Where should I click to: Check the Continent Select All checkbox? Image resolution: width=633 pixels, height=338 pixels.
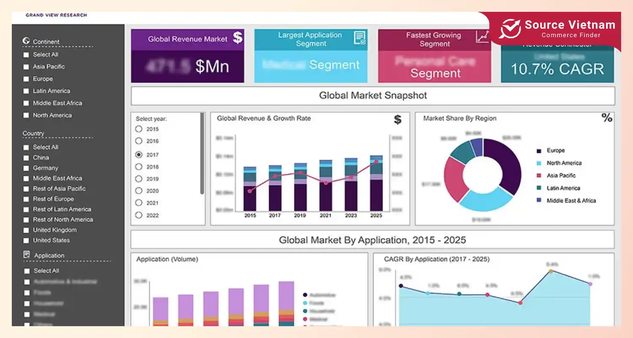pos(26,55)
